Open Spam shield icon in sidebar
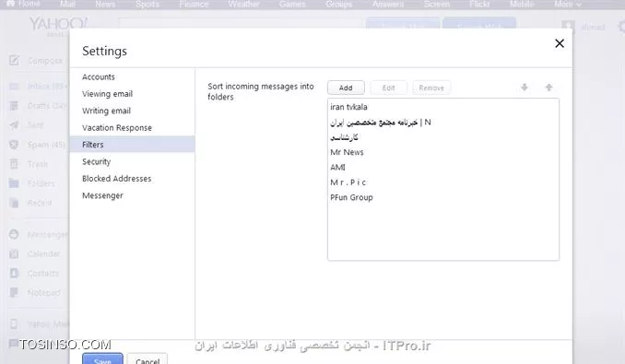 [14, 144]
